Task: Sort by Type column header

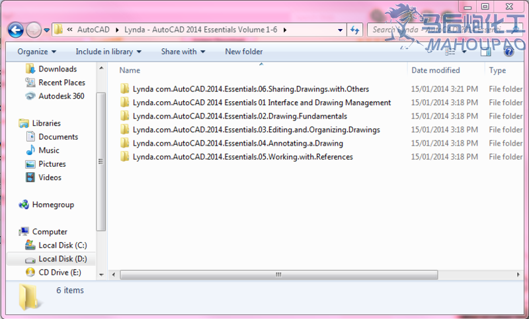Action: pyautogui.click(x=497, y=70)
